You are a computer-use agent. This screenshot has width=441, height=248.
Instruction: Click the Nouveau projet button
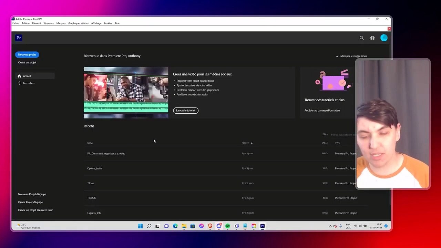point(27,55)
